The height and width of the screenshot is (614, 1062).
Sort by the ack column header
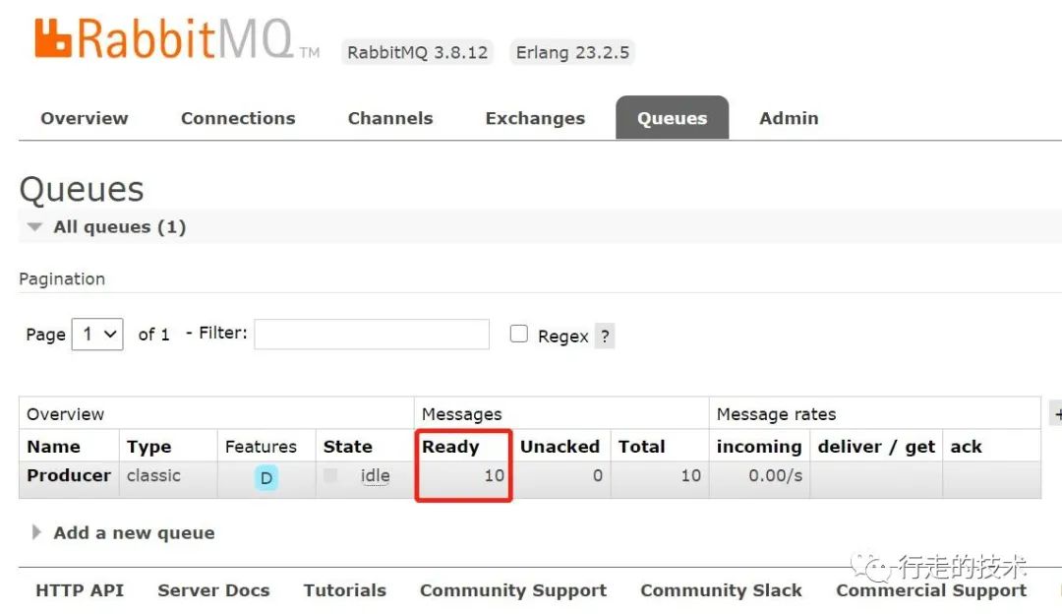pyautogui.click(x=966, y=447)
